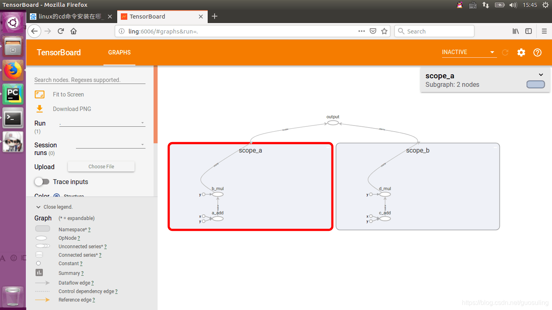
Task: Toggle Firefox sidebar icon
Action: point(529,31)
